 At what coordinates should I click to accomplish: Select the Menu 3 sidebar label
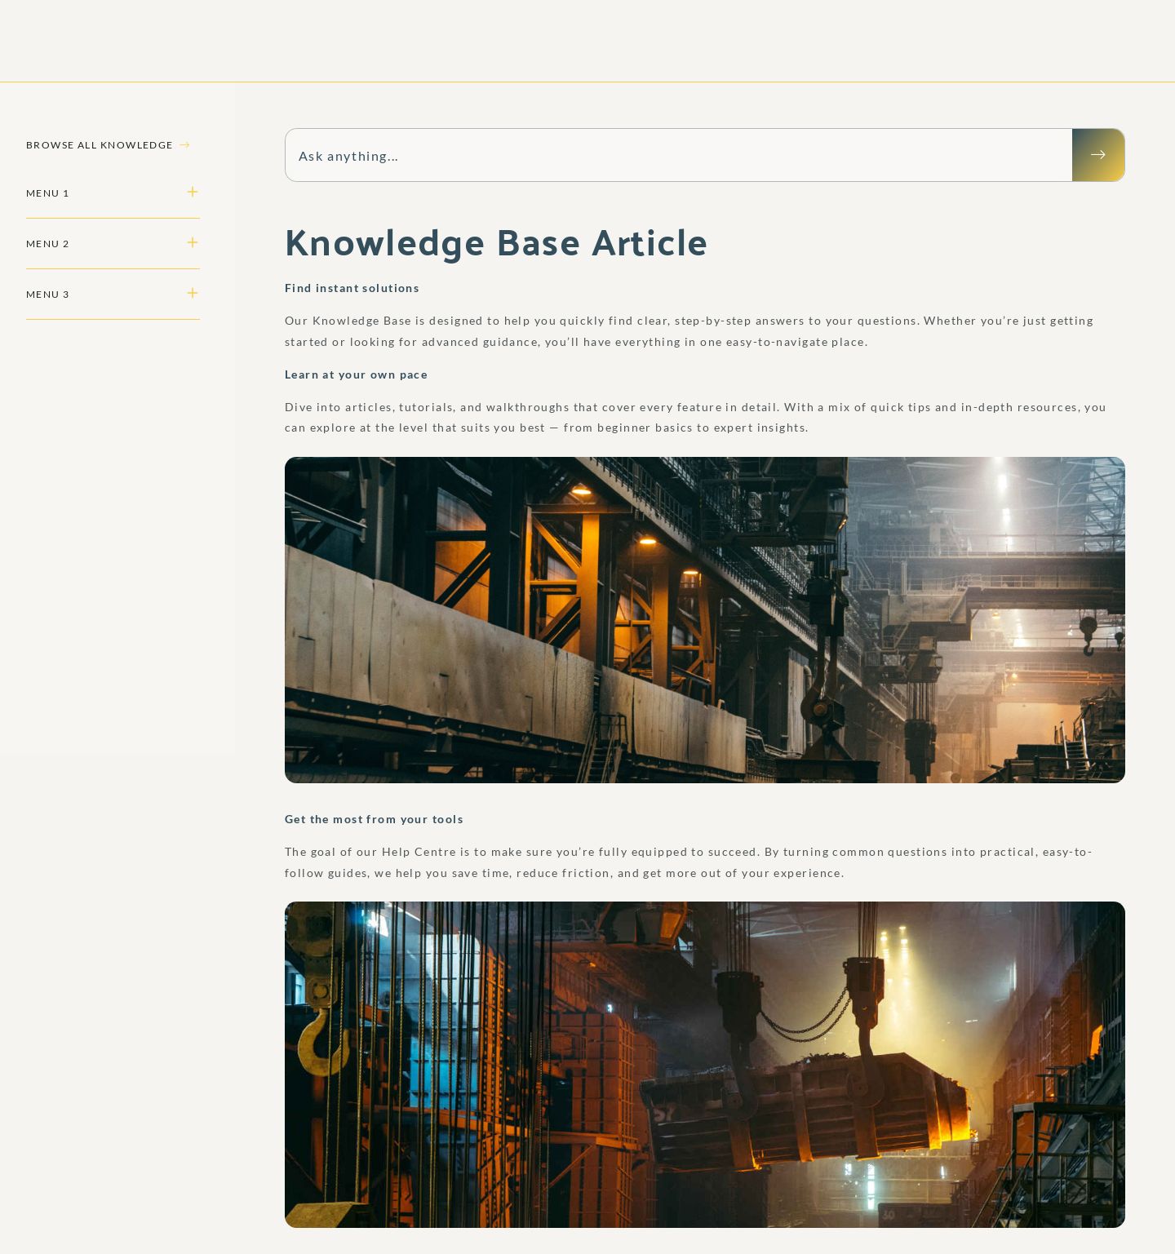(47, 295)
